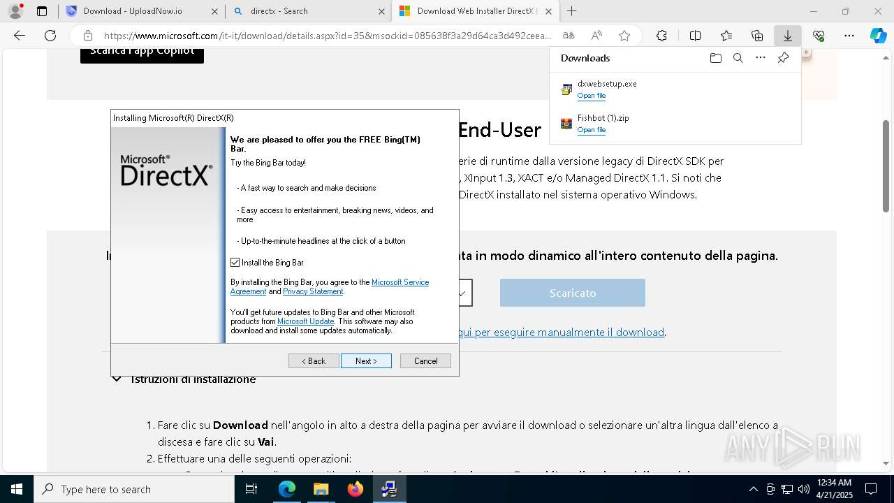The height and width of the screenshot is (503, 894).
Task: Open Browser essentials heart icon
Action: [x=819, y=36]
